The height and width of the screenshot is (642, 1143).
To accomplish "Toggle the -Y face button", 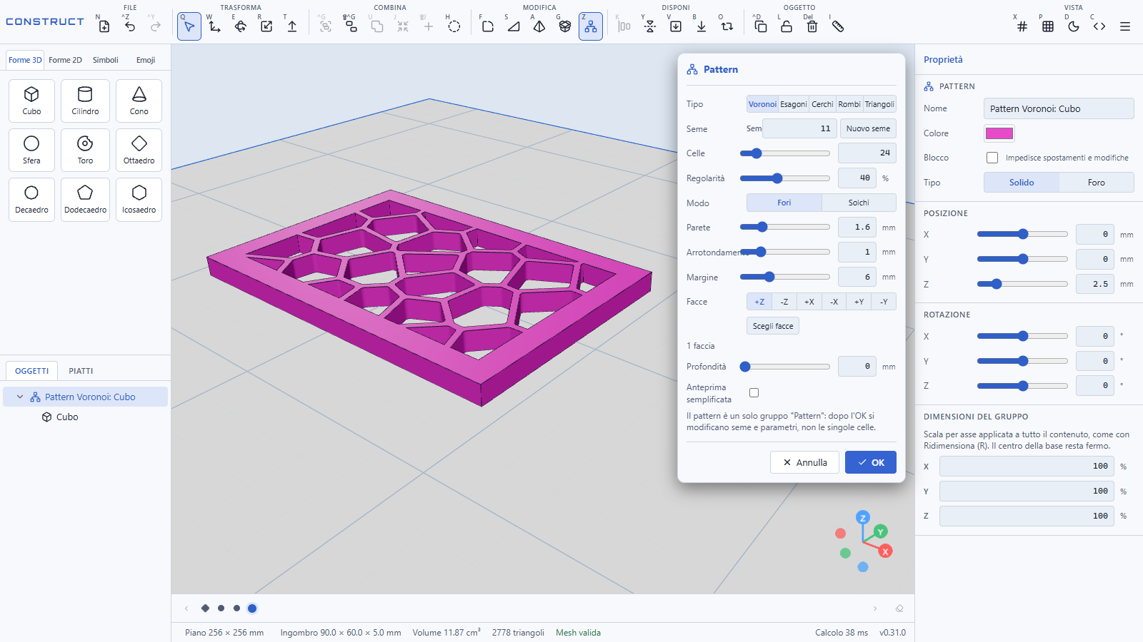I will pyautogui.click(x=884, y=302).
